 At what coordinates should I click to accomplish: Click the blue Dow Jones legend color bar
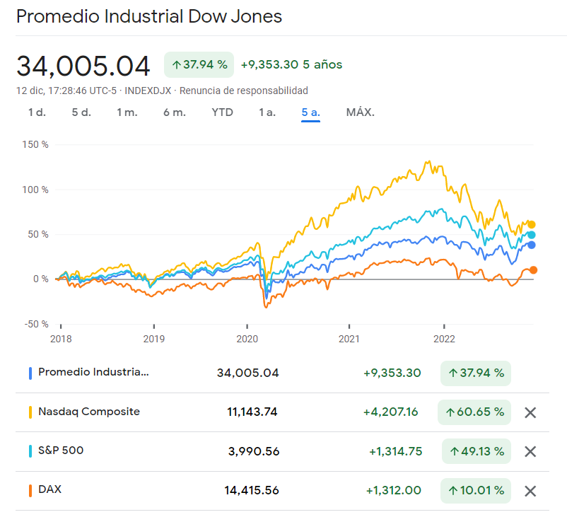tap(30, 373)
